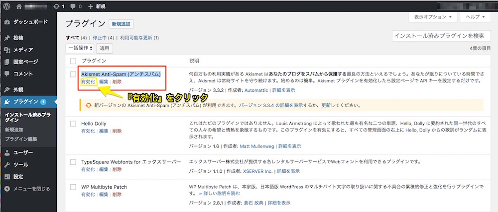The height and width of the screenshot is (212, 498).
Task: Open the XSERVER Inc. author link
Action: coord(258,171)
